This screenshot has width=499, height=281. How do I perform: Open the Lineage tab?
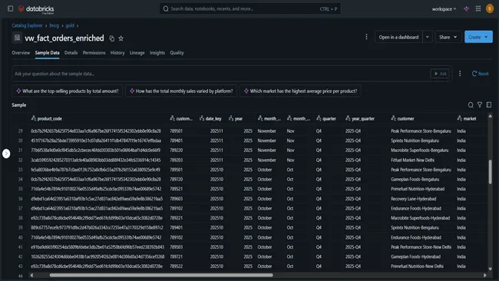[x=137, y=53]
